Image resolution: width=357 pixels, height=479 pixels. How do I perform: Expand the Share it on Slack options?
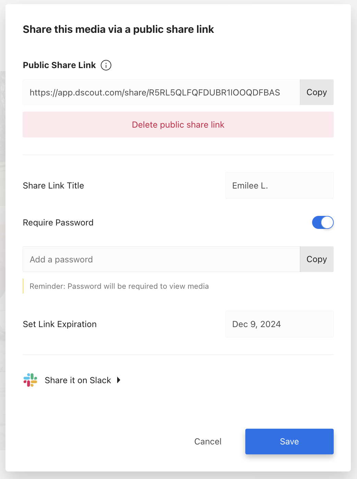click(x=119, y=380)
